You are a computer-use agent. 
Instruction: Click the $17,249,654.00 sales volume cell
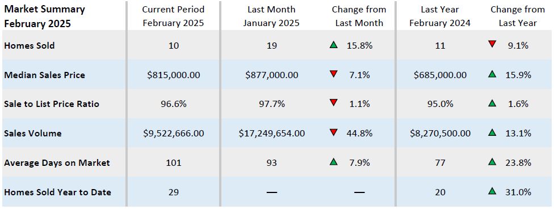click(x=271, y=134)
